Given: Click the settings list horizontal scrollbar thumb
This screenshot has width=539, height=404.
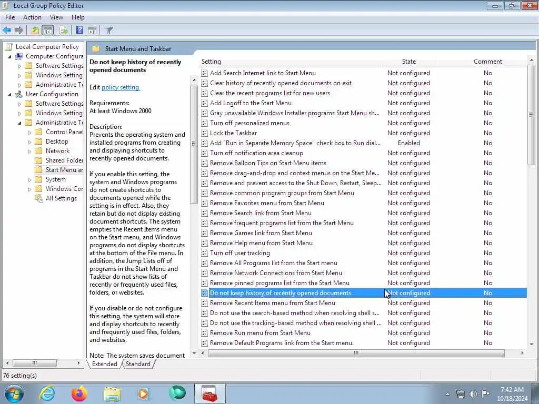Looking at the screenshot, I should (356, 353).
